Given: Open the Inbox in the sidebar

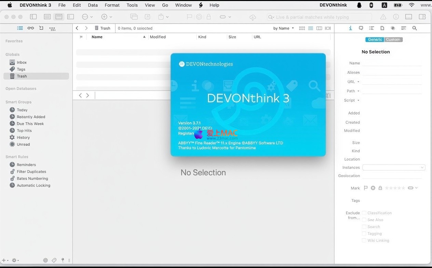Looking at the screenshot, I should 22,62.
